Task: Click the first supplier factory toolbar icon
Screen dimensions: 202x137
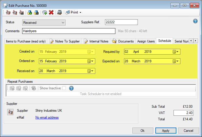Action: [8, 12]
